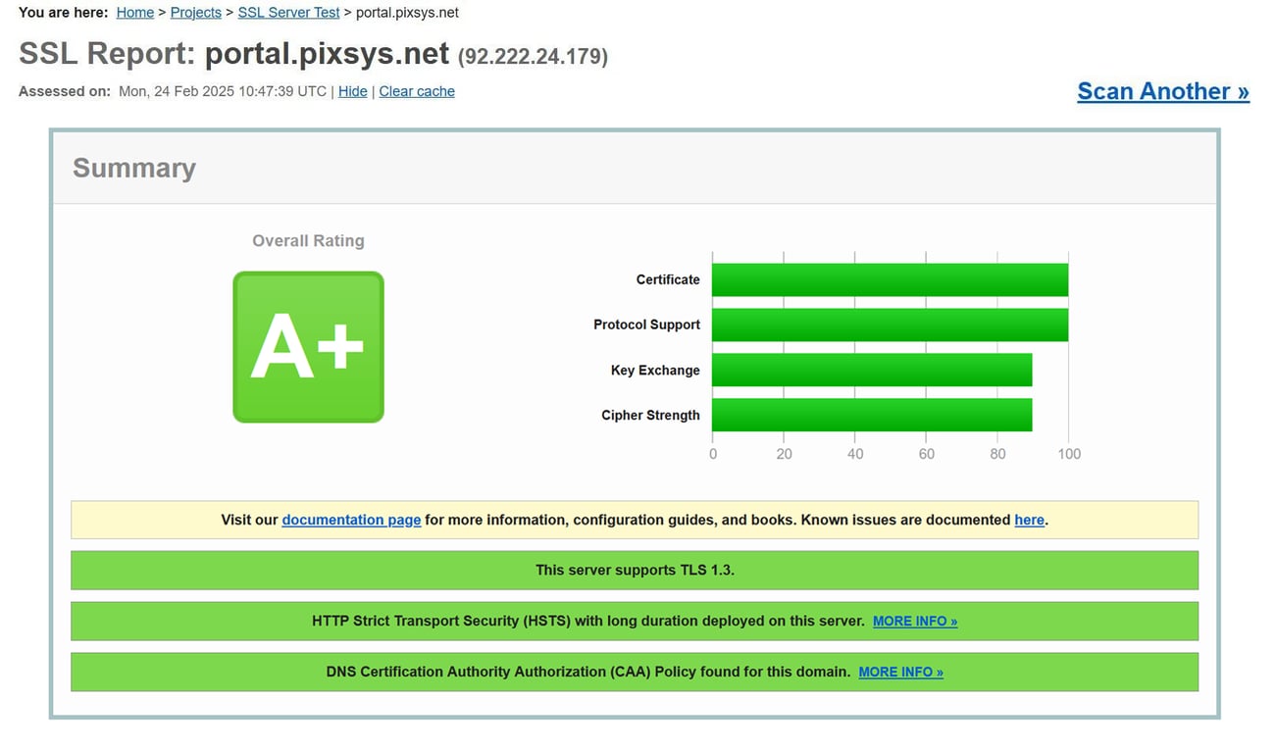Click the 'This server supports TLS 1.3.' banner
This screenshot has height=749, width=1275.
[635, 570]
